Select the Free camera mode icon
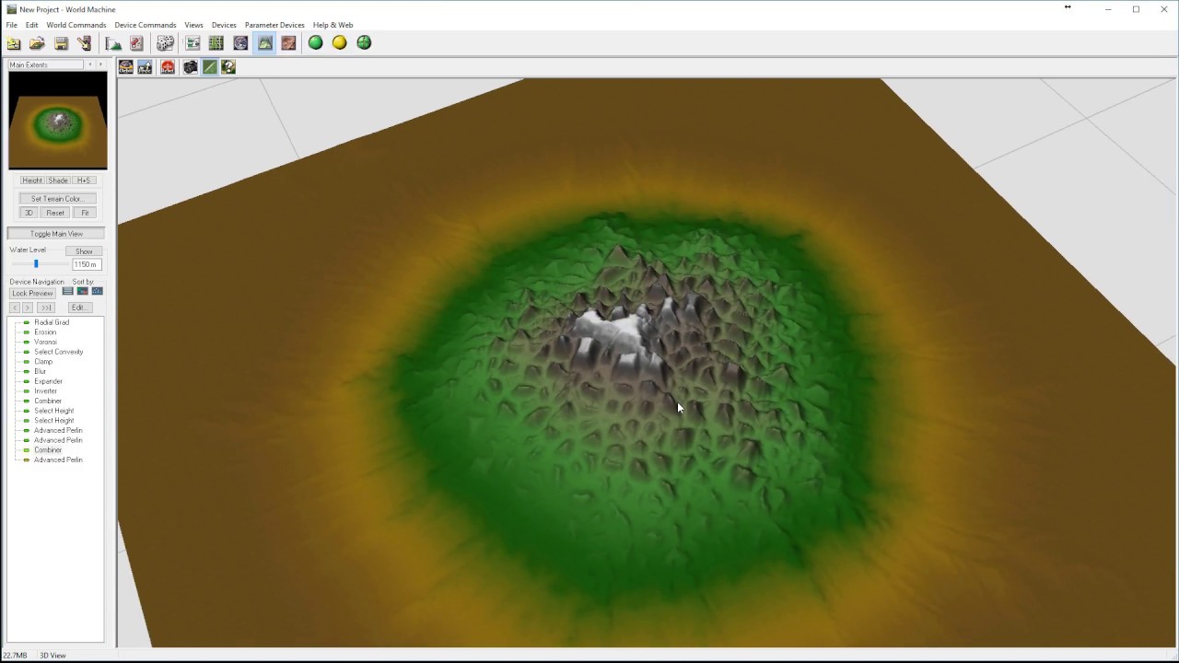The width and height of the screenshot is (1179, 663). (145, 67)
